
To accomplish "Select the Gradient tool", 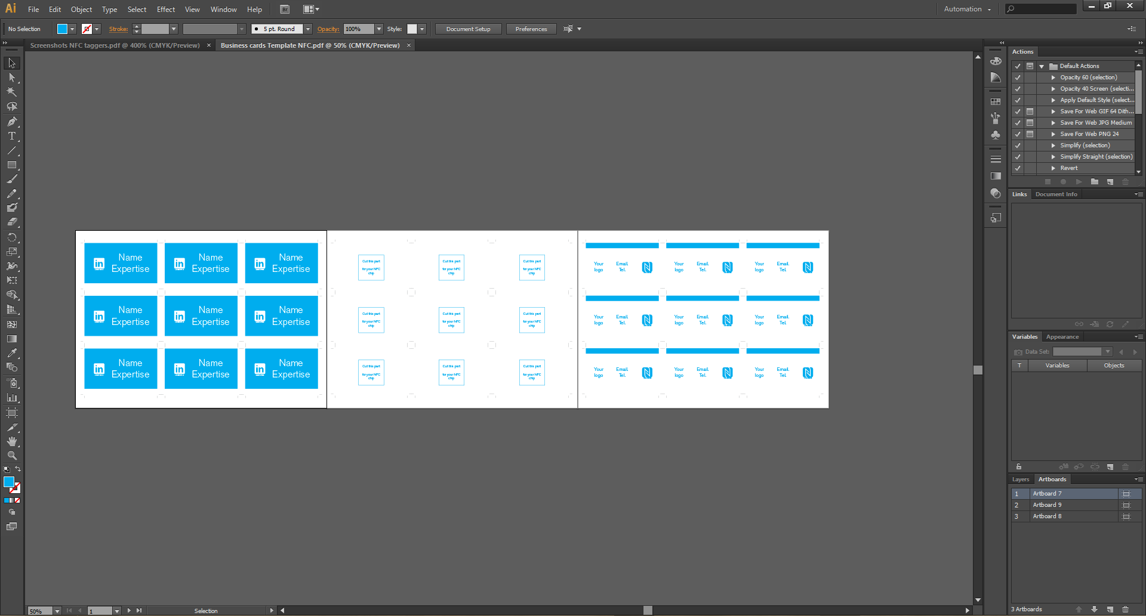I will pyautogui.click(x=12, y=339).
